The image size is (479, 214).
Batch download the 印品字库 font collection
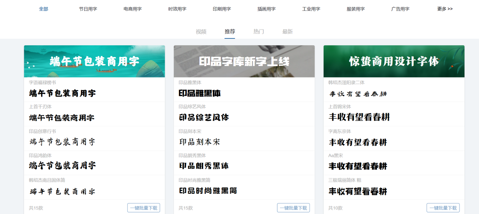click(x=293, y=208)
